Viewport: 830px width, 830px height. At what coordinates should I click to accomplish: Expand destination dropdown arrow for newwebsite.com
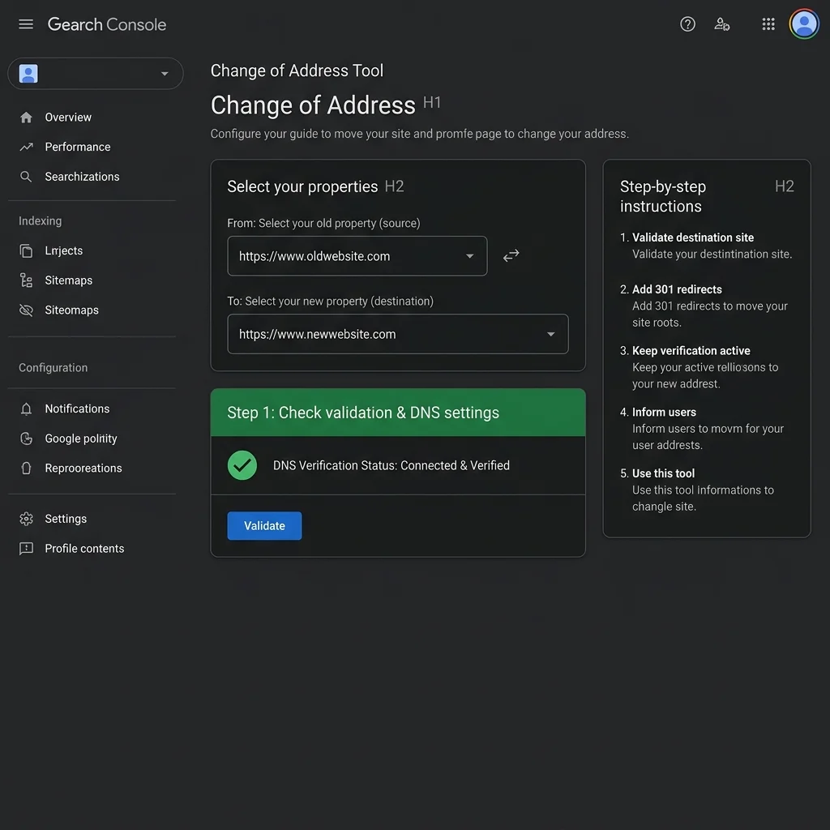550,334
